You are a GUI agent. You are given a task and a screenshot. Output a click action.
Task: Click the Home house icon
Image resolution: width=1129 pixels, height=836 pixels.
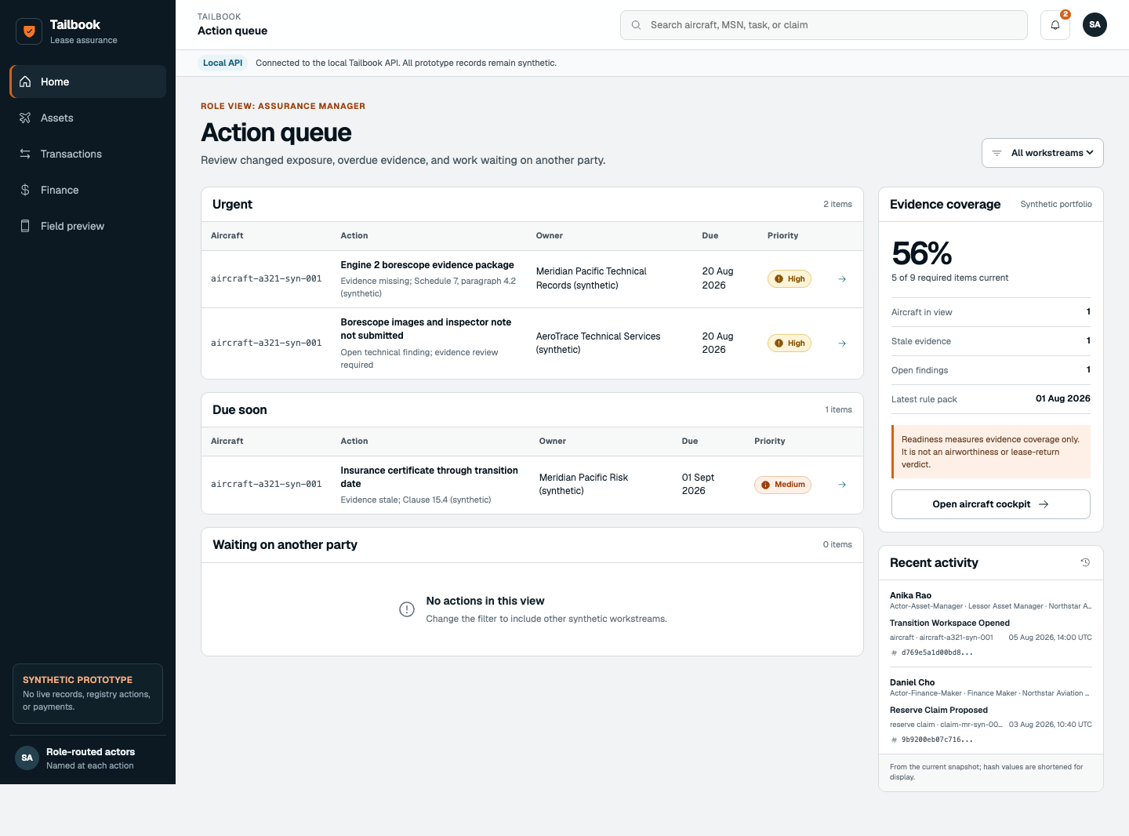(25, 82)
